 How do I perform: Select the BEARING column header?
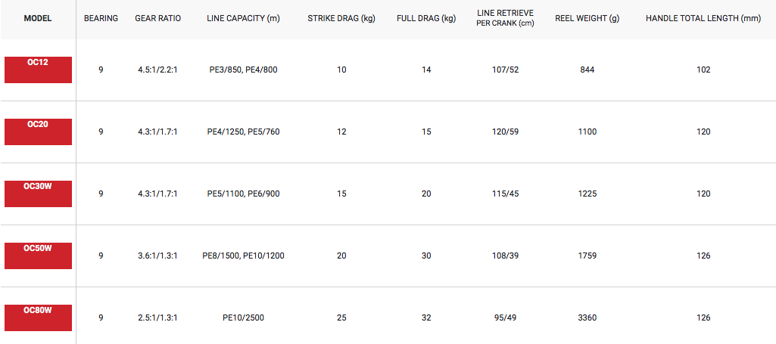point(101,19)
